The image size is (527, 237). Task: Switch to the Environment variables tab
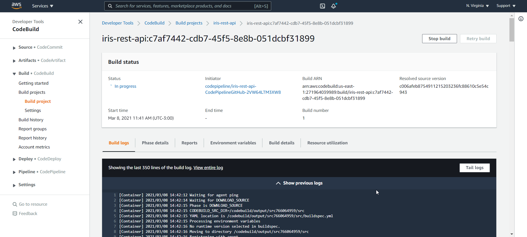tap(233, 143)
